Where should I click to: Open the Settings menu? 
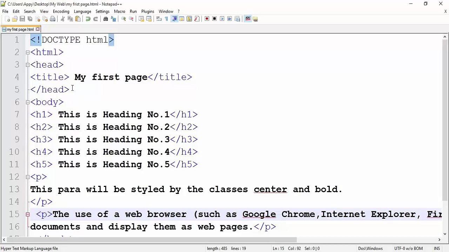[x=102, y=12]
